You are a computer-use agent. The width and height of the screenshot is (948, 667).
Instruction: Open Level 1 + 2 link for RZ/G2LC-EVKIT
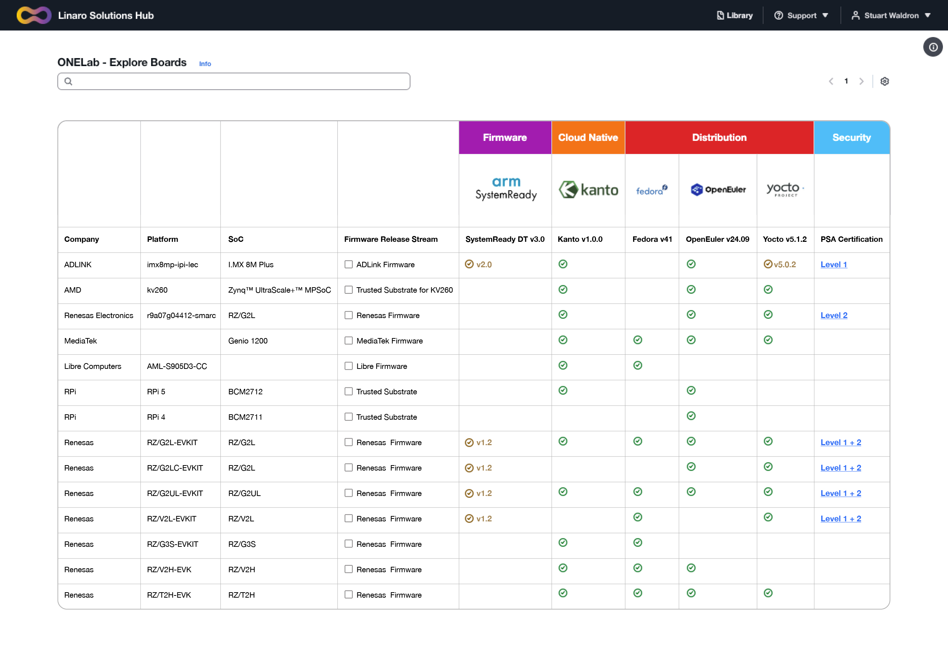pyautogui.click(x=840, y=468)
